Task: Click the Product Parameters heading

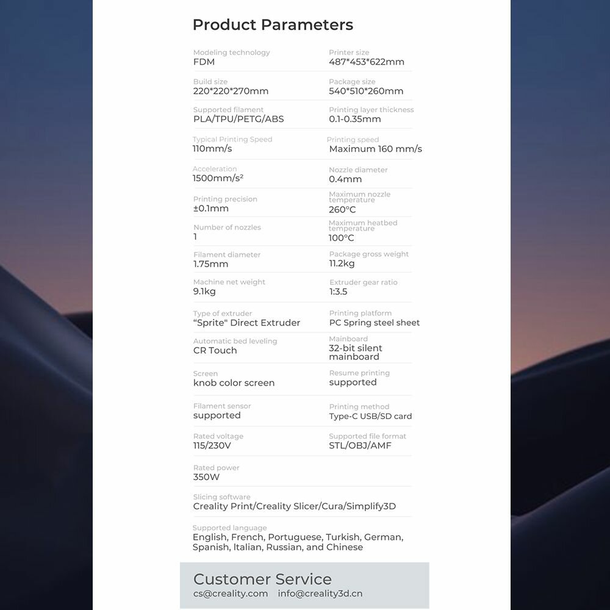Action: pyautogui.click(x=273, y=25)
